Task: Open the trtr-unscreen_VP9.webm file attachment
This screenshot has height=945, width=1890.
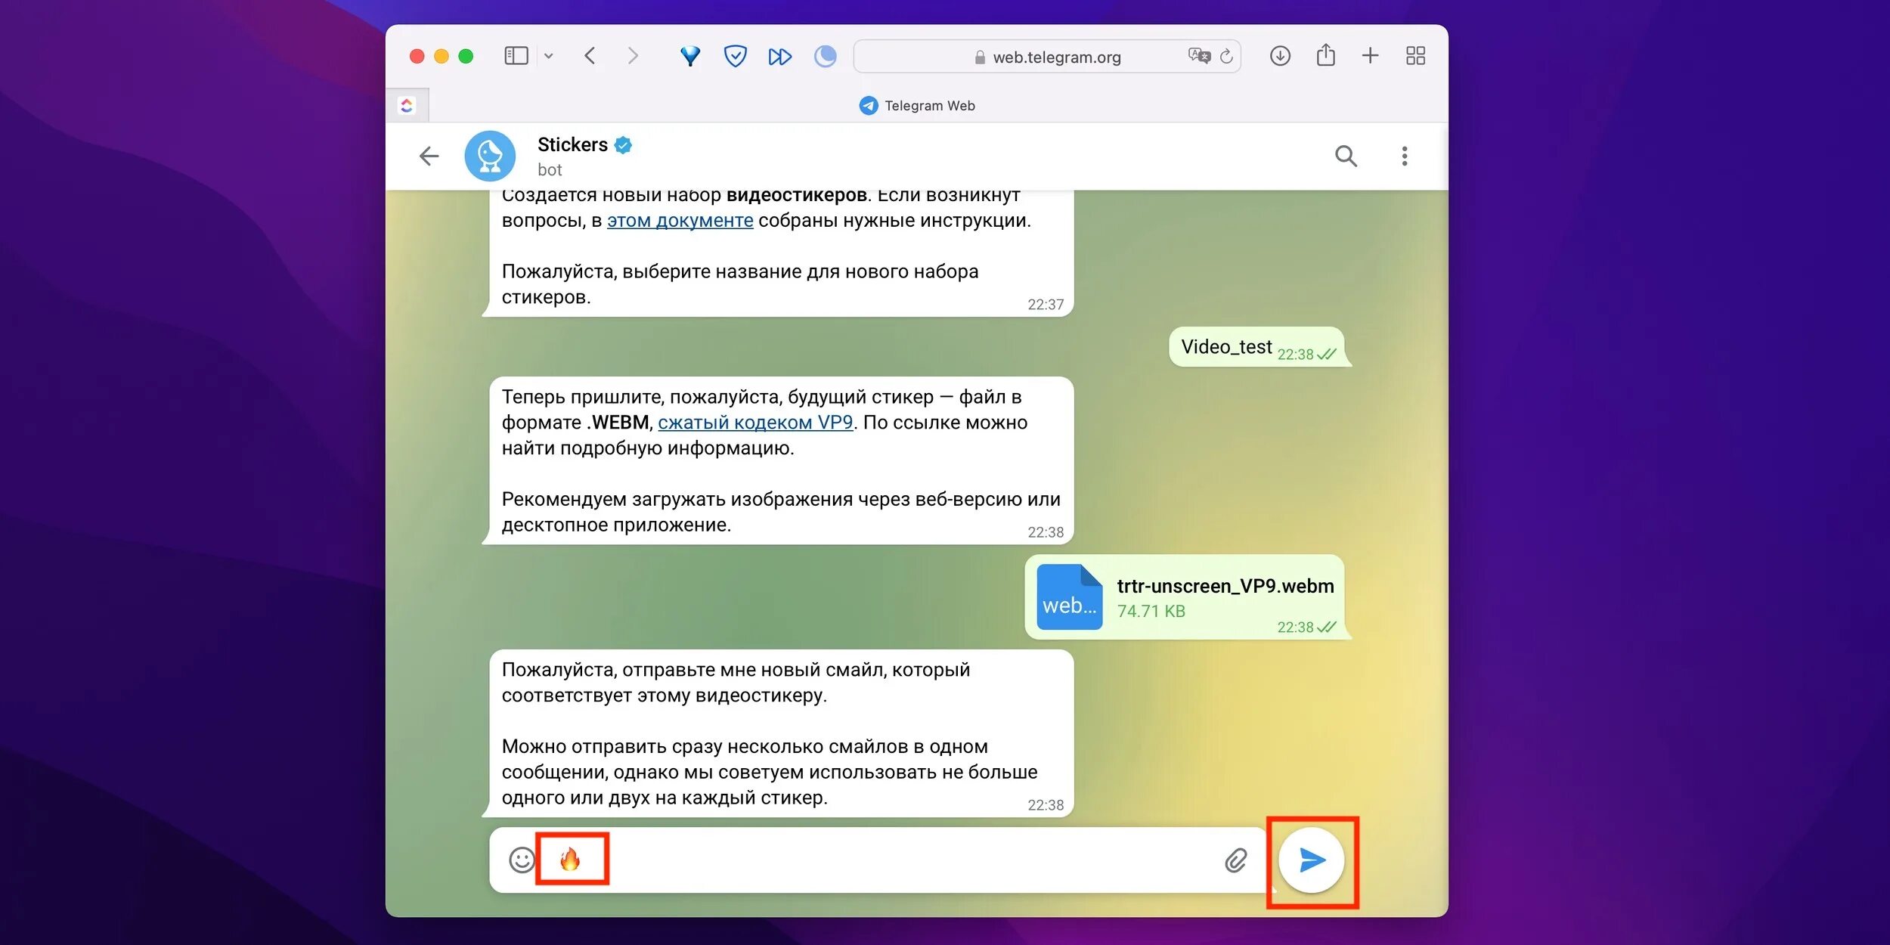Action: point(1069,597)
